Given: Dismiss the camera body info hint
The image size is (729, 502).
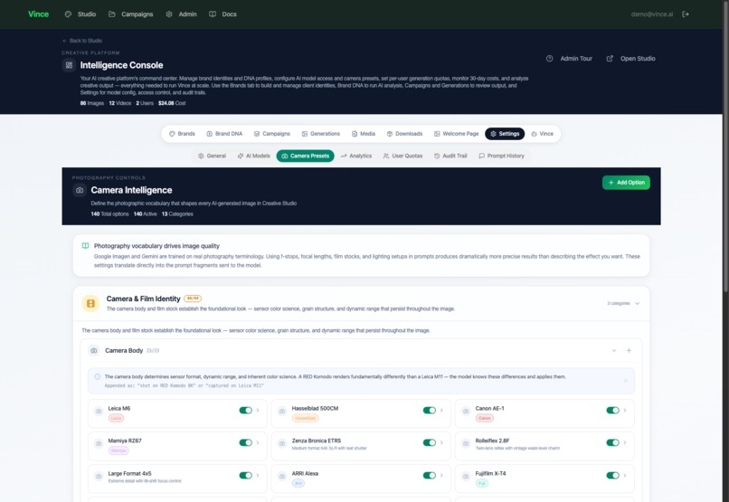Looking at the screenshot, I should [625, 381].
